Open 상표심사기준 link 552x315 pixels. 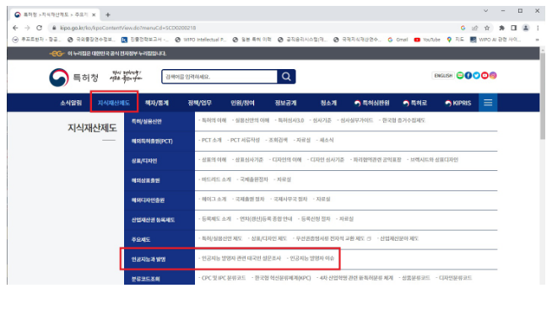tap(249, 160)
